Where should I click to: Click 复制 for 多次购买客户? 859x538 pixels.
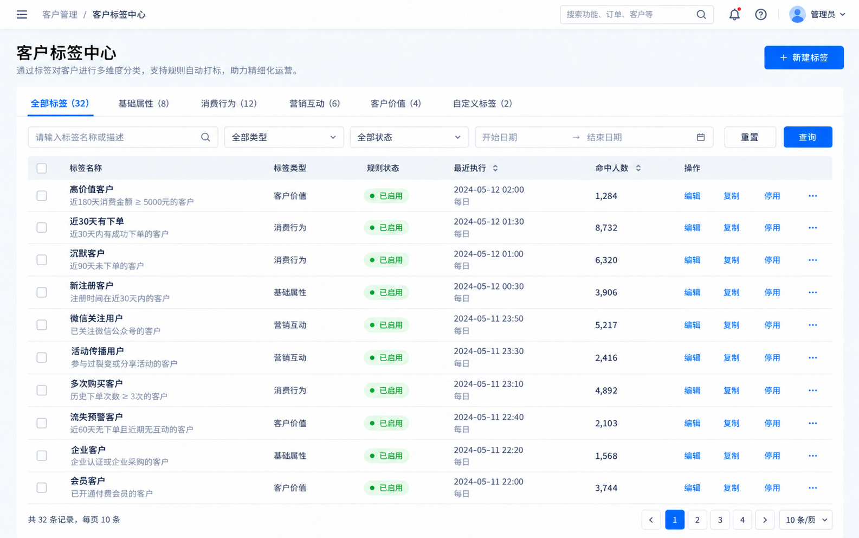[x=731, y=390]
